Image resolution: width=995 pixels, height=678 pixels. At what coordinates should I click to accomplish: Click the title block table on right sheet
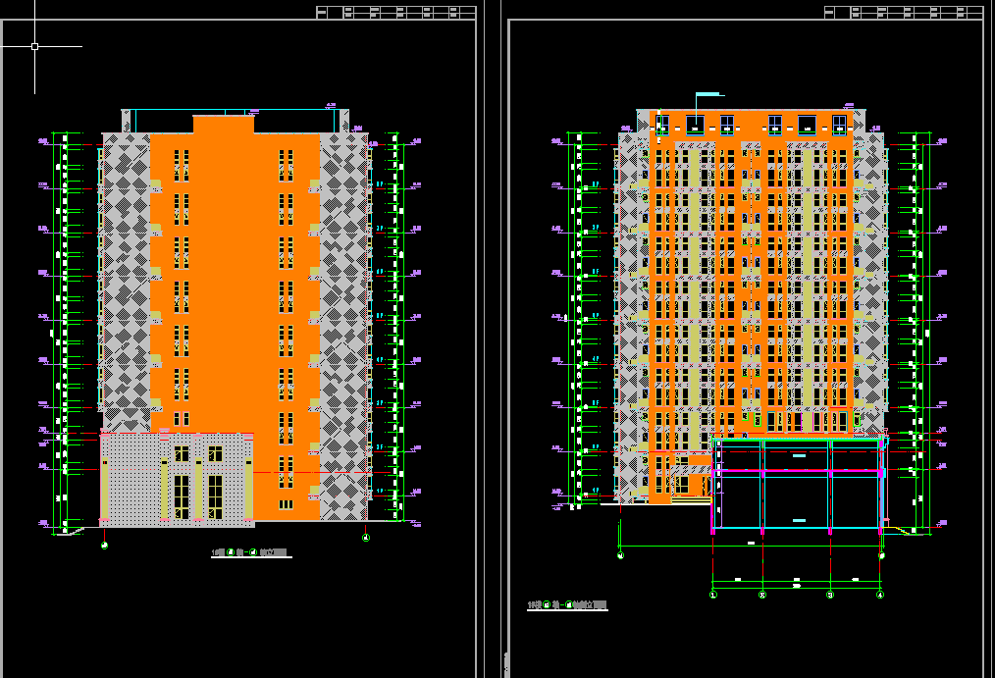[x=903, y=12]
